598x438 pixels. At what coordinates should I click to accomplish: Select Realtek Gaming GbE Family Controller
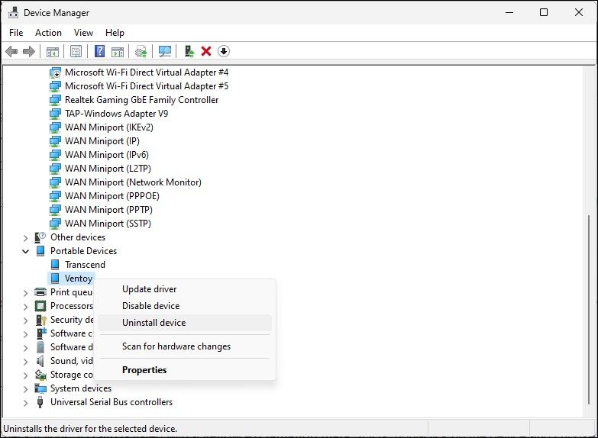tap(141, 100)
